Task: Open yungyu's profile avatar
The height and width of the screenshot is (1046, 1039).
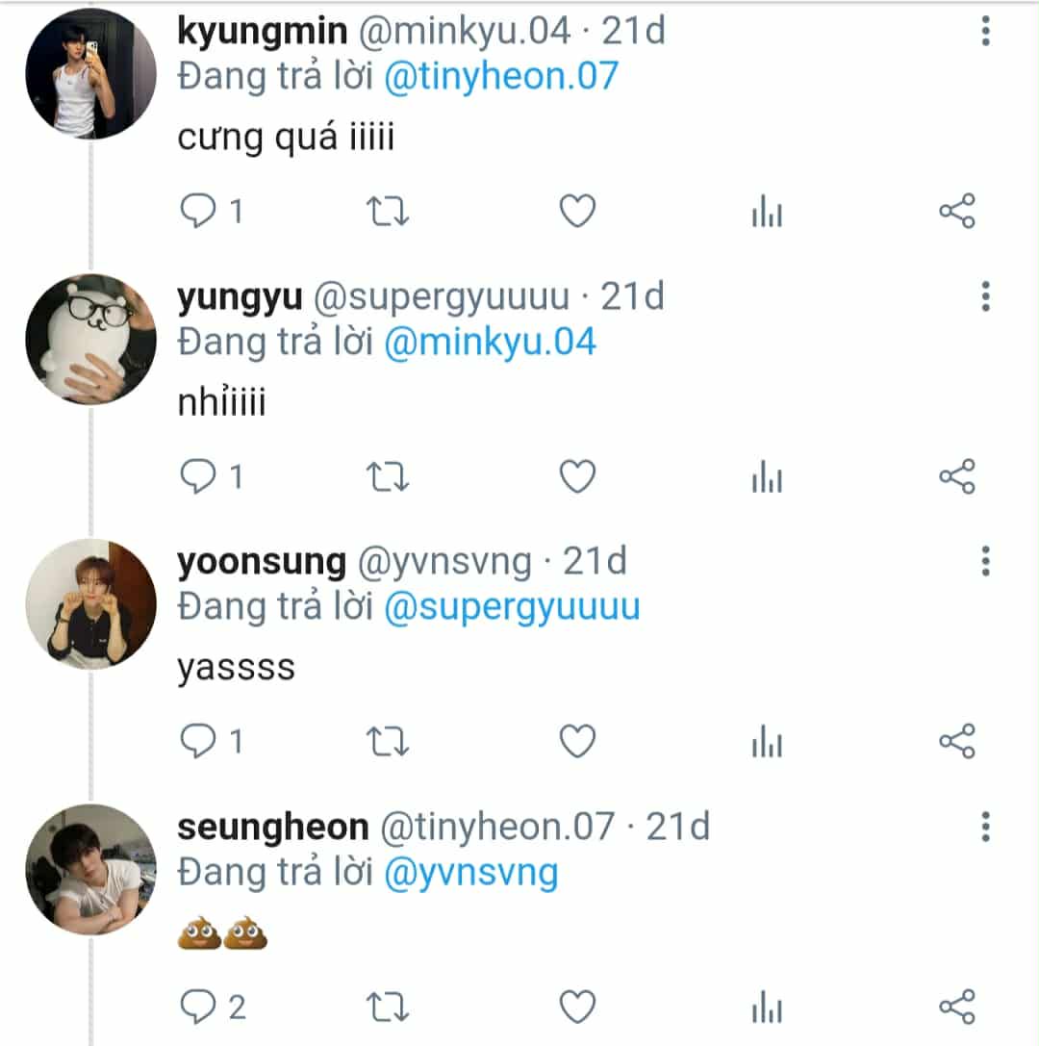Action: [90, 340]
